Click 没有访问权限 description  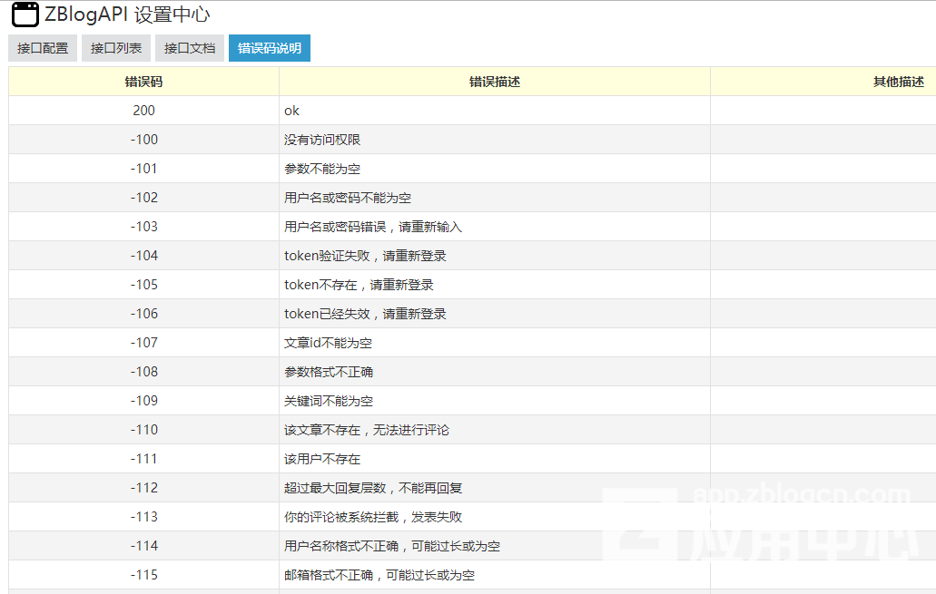pos(322,140)
